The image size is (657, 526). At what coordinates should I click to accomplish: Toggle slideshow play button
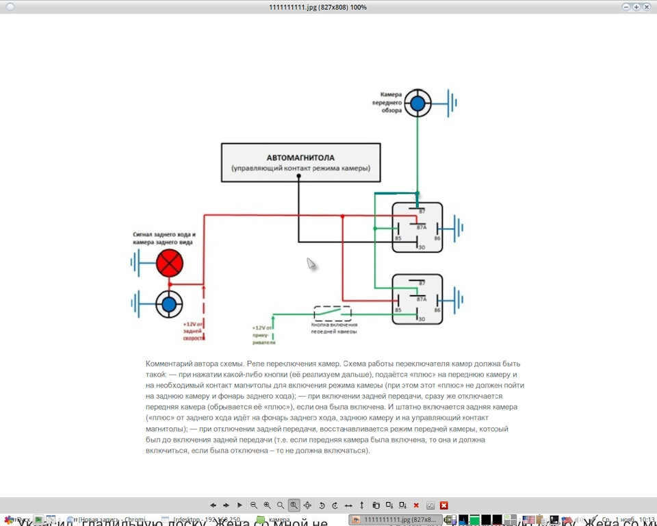(240, 505)
